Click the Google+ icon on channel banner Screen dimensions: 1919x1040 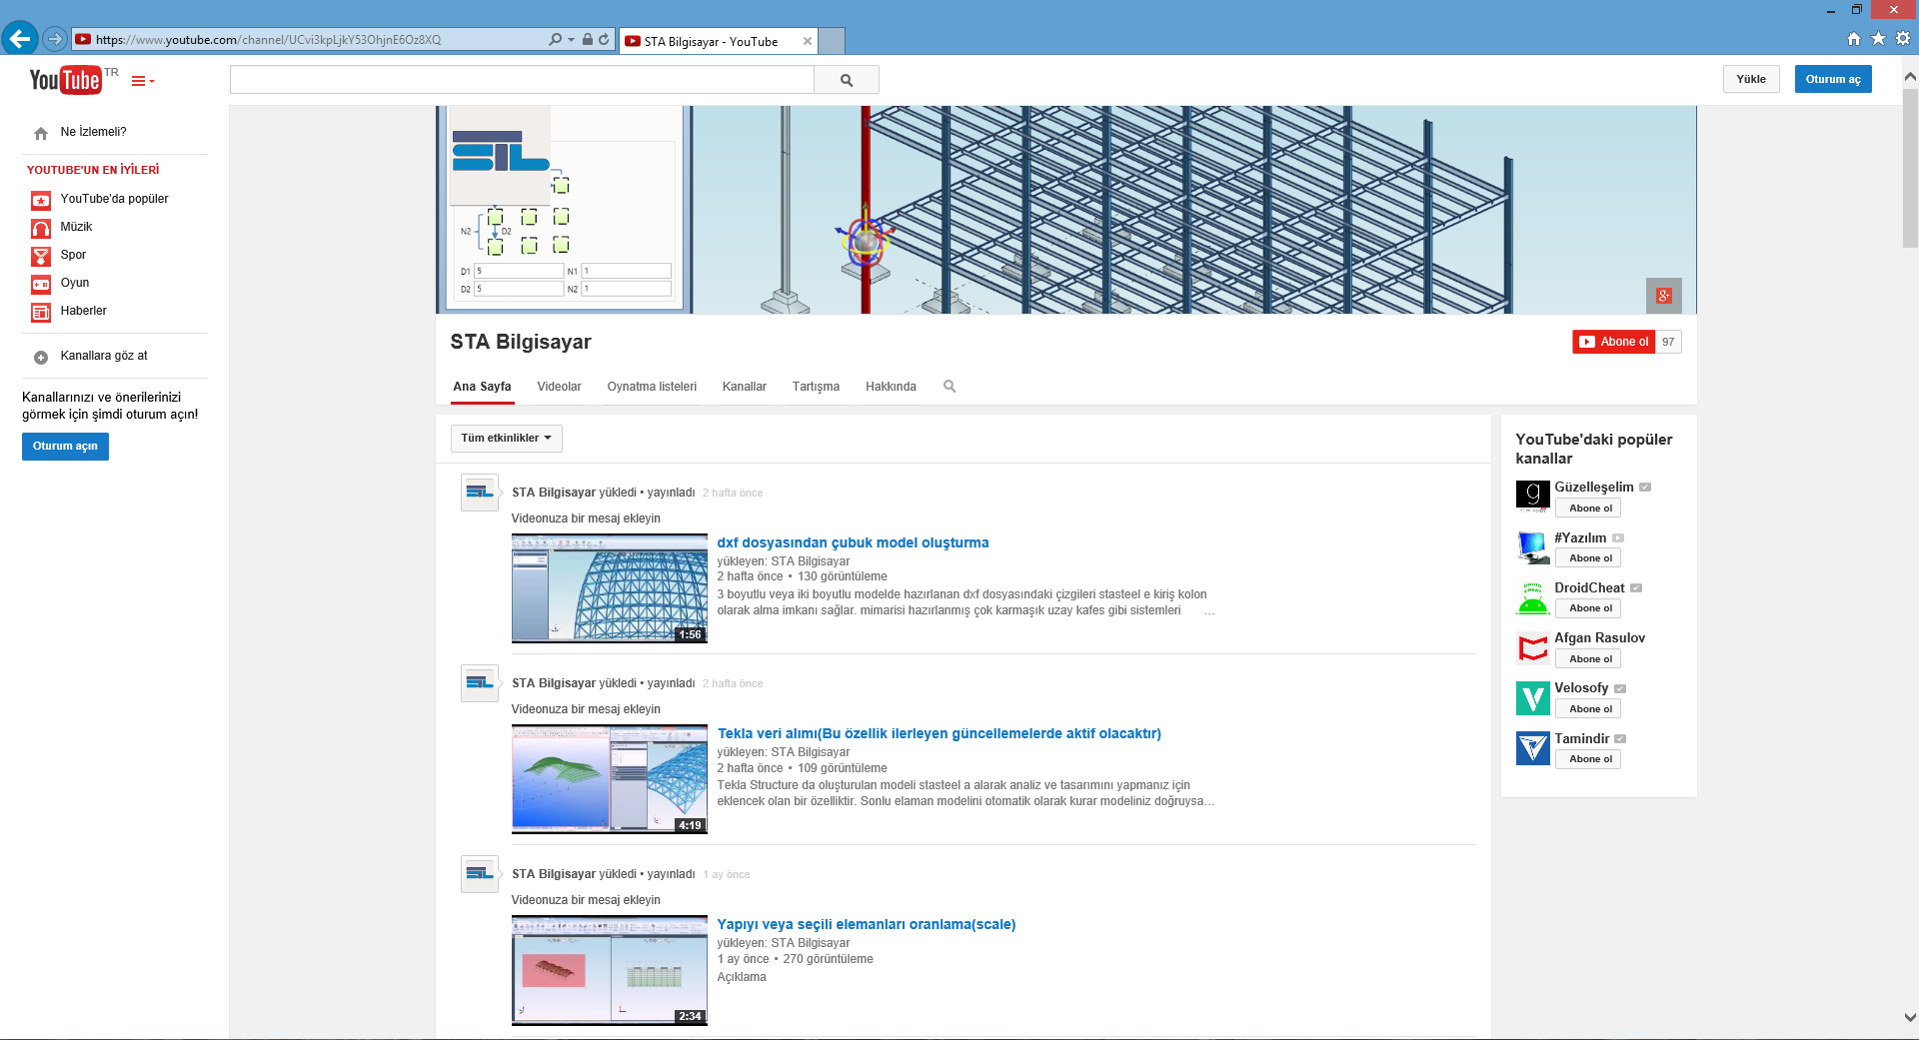click(x=1664, y=296)
